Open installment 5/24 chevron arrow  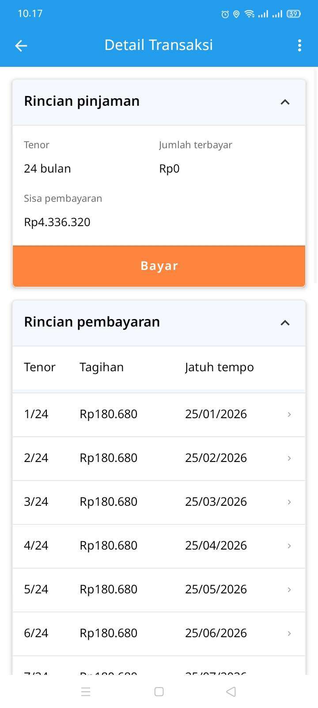click(289, 589)
